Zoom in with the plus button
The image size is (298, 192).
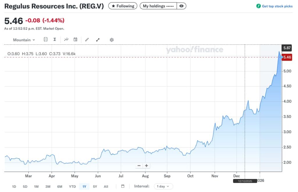(146, 166)
